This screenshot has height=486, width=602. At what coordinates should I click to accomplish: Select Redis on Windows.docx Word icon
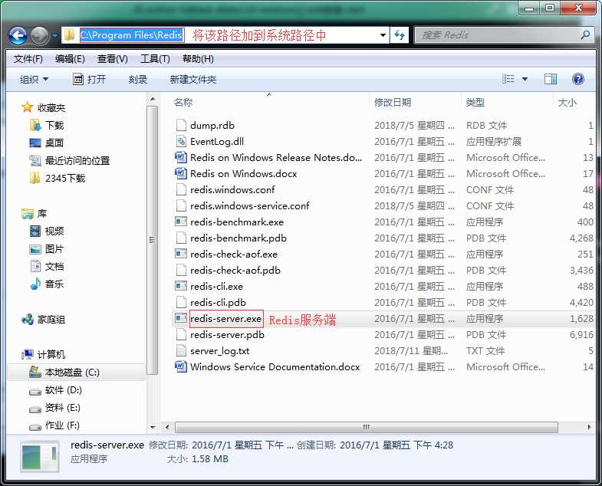click(181, 173)
